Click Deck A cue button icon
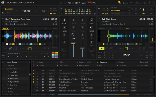The height and width of the screenshot is (97, 156). tap(11, 49)
